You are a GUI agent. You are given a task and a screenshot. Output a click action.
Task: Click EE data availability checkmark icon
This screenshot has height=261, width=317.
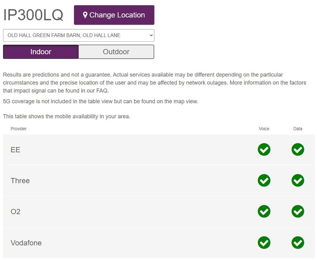click(297, 149)
